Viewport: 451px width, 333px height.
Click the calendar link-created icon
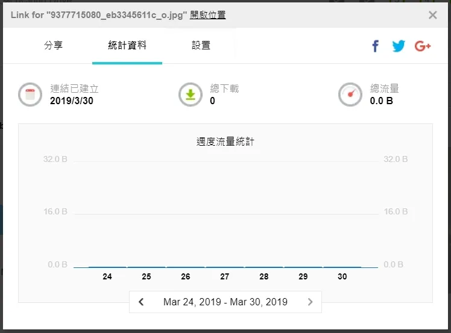tap(30, 95)
